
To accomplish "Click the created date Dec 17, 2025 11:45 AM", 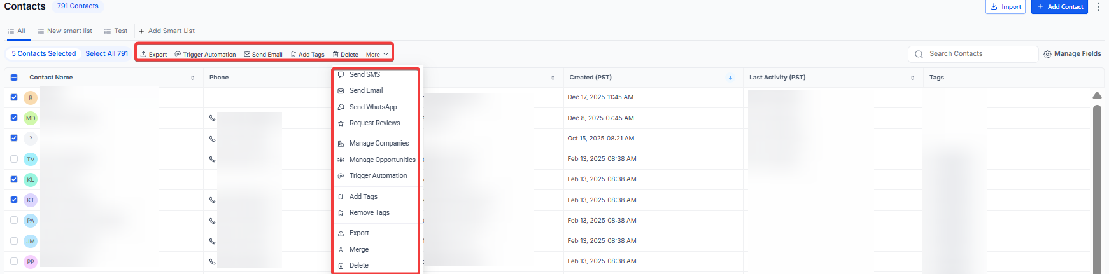I will pyautogui.click(x=600, y=97).
